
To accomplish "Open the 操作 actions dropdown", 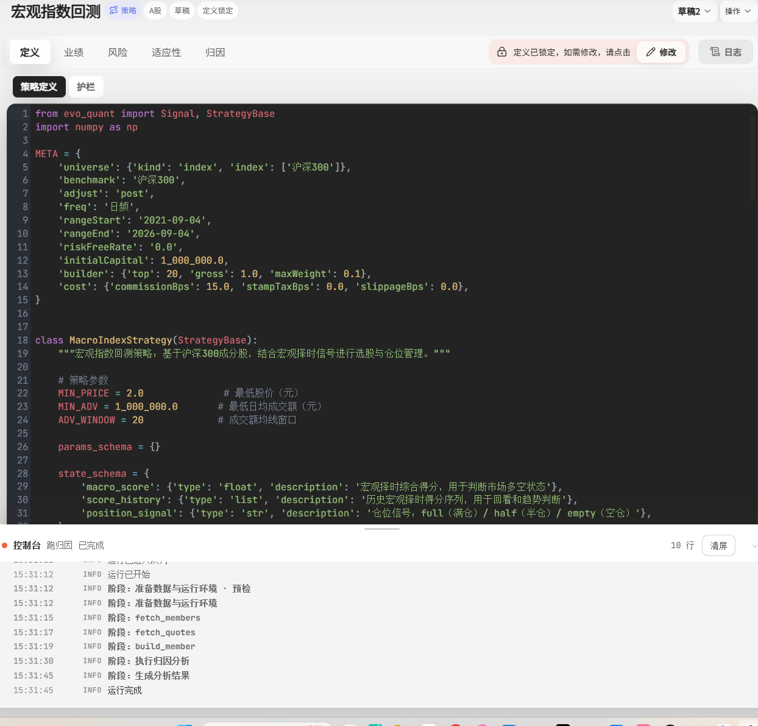I will point(738,11).
